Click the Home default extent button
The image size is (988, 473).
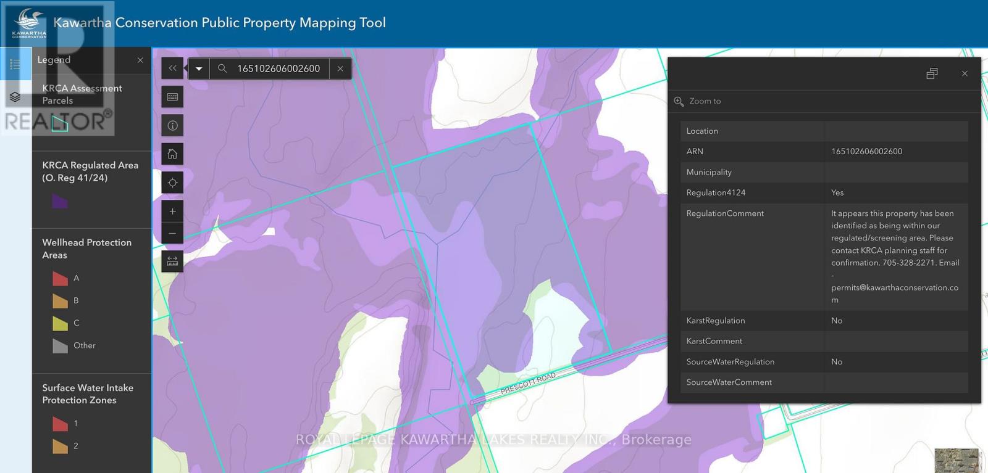(x=172, y=154)
